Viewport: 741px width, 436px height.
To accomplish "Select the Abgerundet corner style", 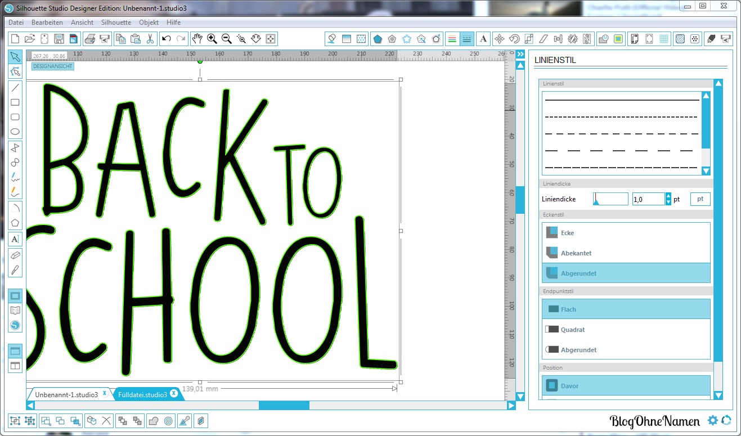I will point(626,273).
